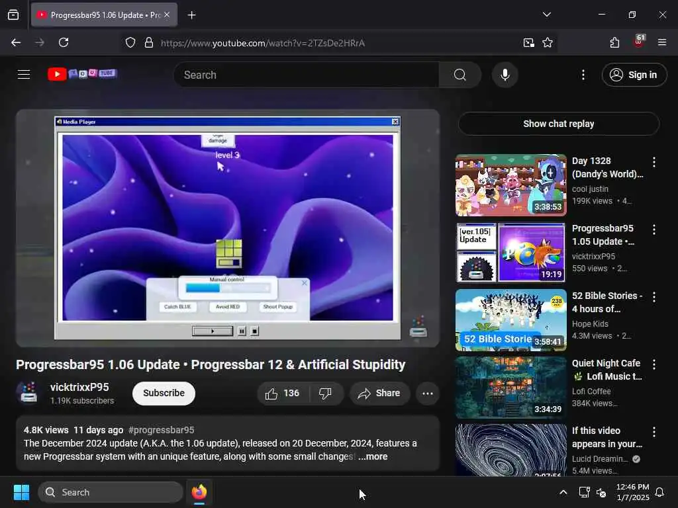Open uBlock extension icon showing 61
This screenshot has height=508, width=678.
639,42
